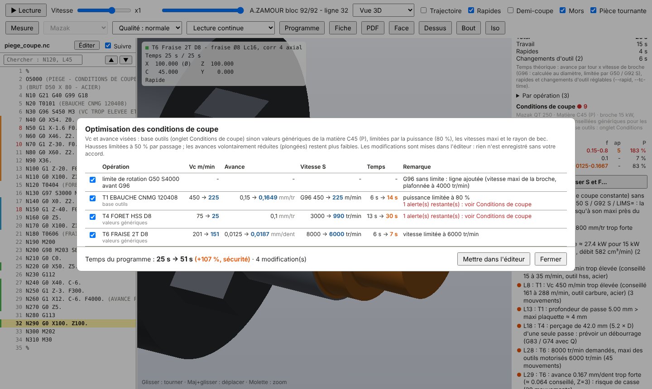Click the Fermer button
Screen dimensions: 652x389
pyautogui.click(x=551, y=259)
